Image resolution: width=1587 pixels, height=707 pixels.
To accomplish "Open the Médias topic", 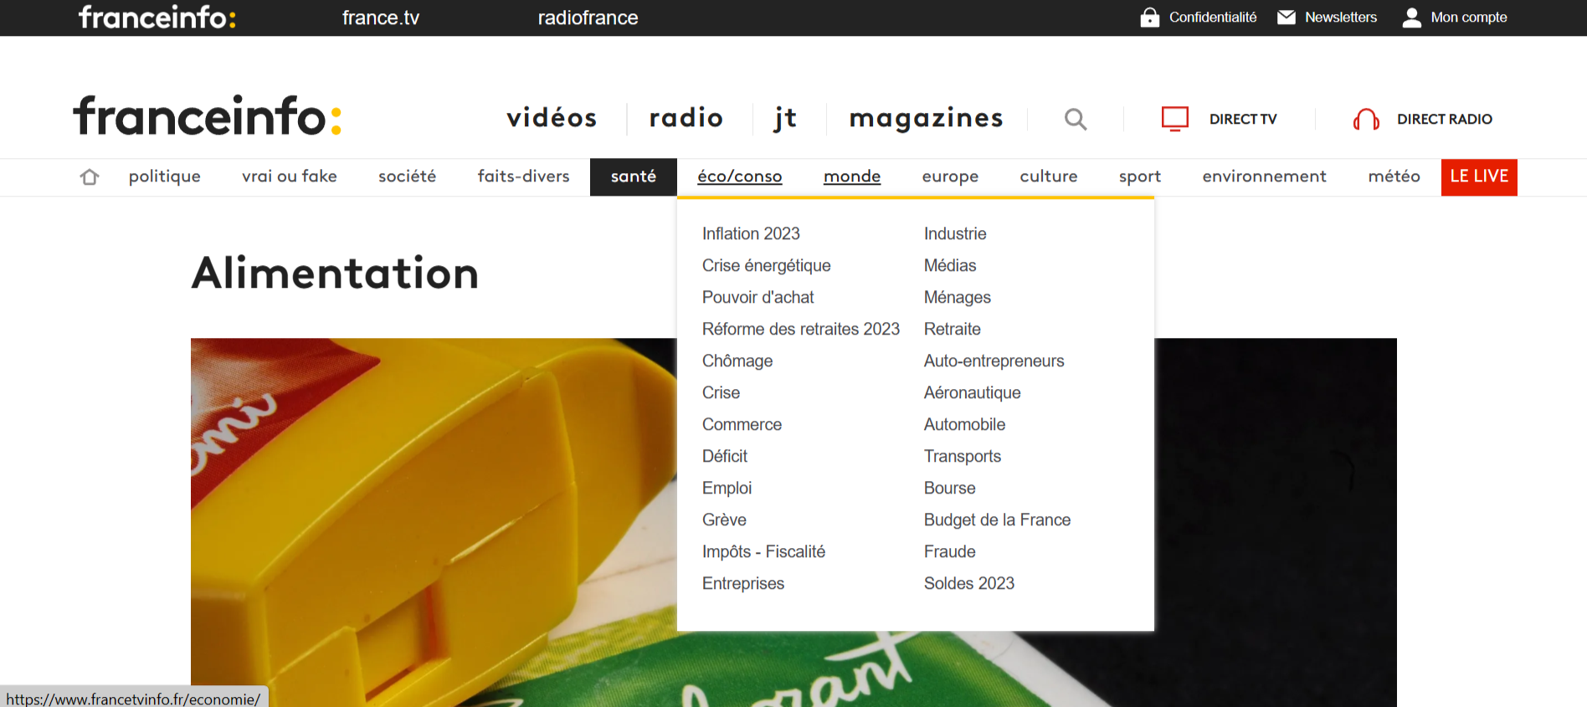I will coord(950,265).
